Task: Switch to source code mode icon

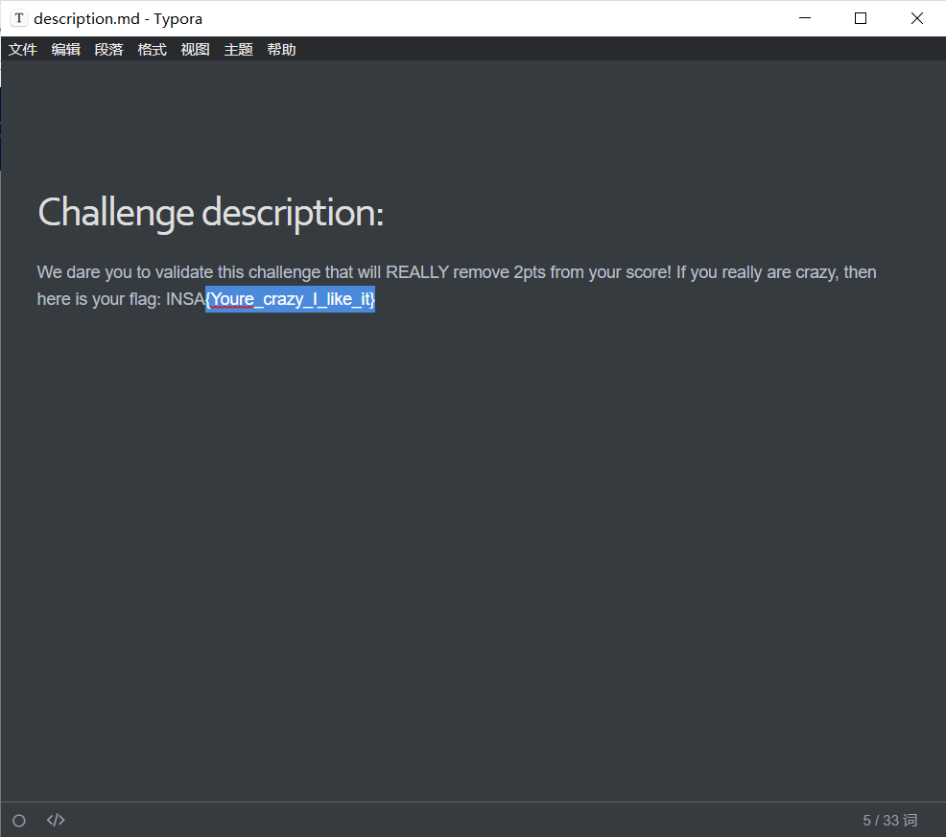Action: [56, 820]
